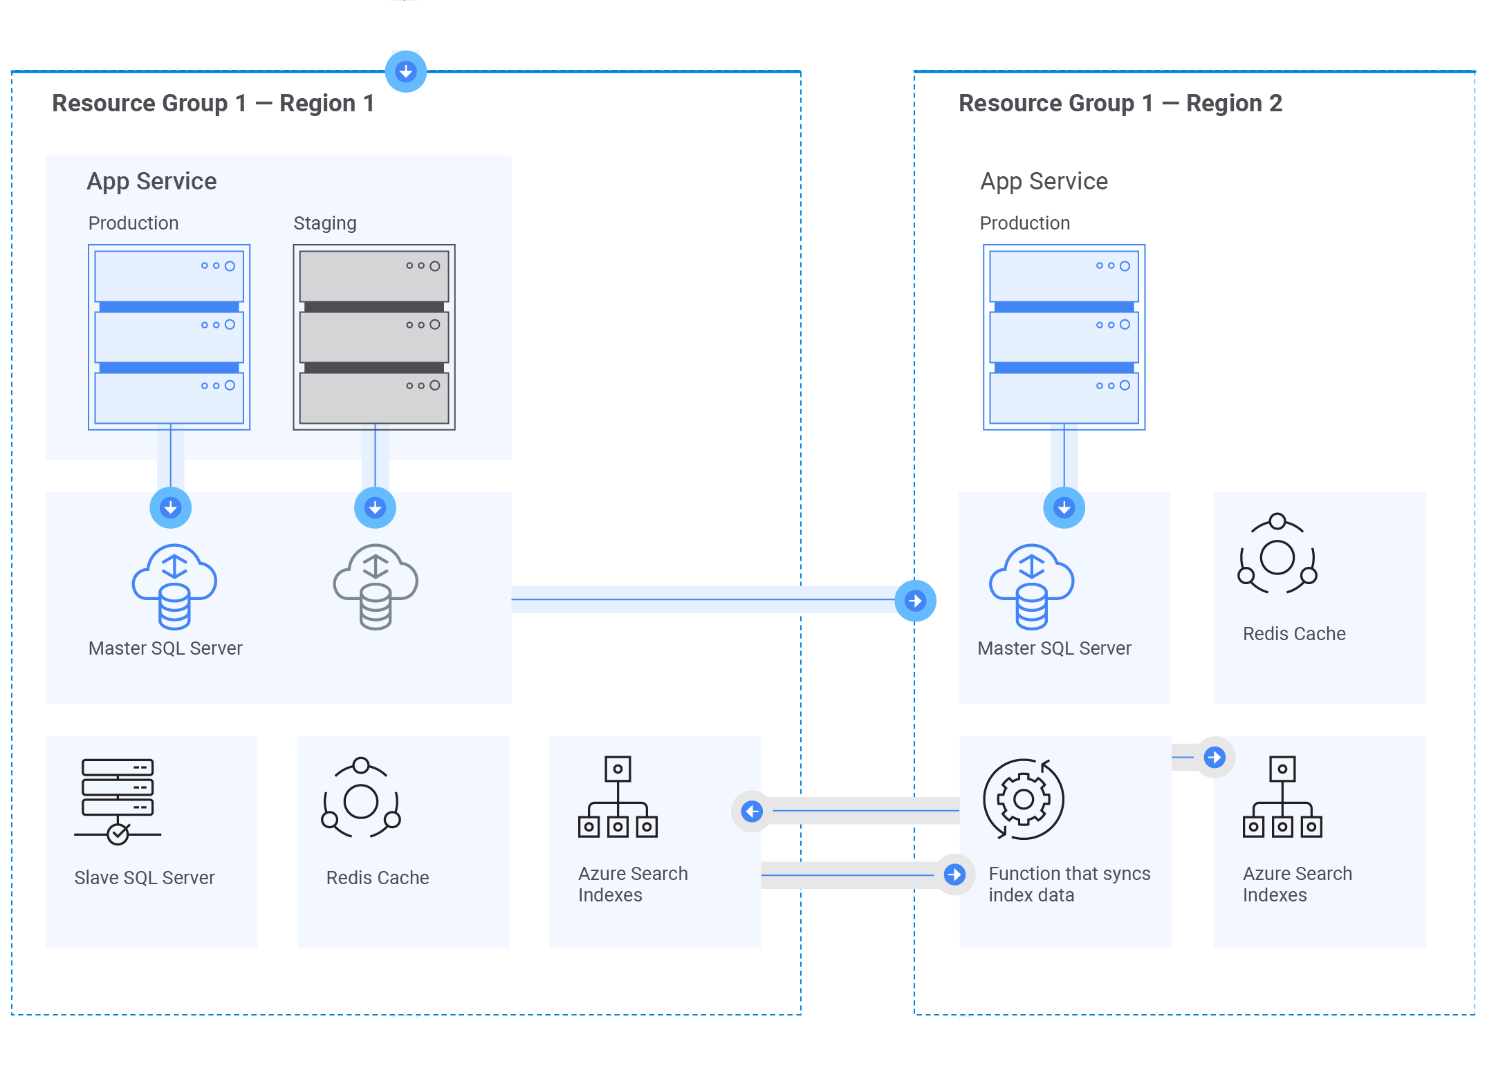
Task: Click Region 2 Azure Search Indexes icon
Action: click(1282, 797)
